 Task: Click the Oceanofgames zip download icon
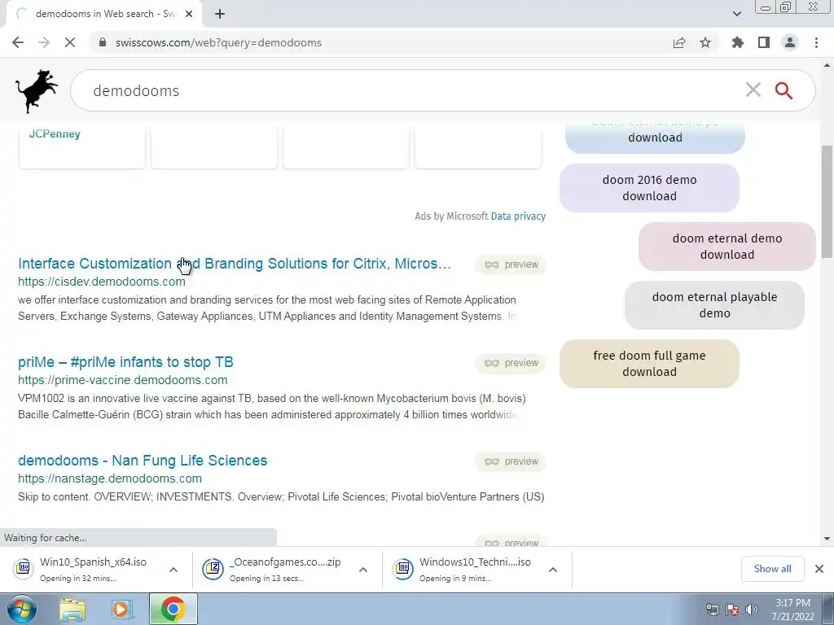[x=213, y=569]
